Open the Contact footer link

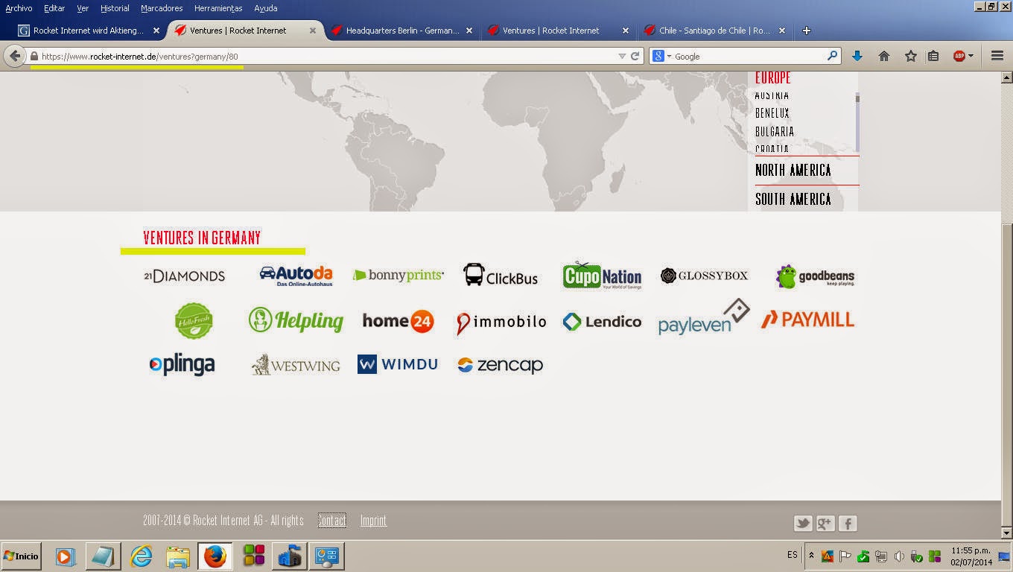point(332,521)
